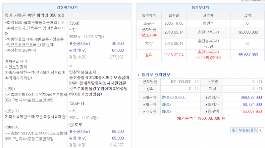Click the 청구액 amount 155,687,950 in summary
Viewport: 265px width, 148px height.
click(249, 111)
